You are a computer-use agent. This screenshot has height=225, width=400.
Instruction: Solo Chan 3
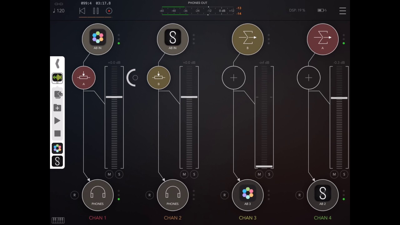269,174
